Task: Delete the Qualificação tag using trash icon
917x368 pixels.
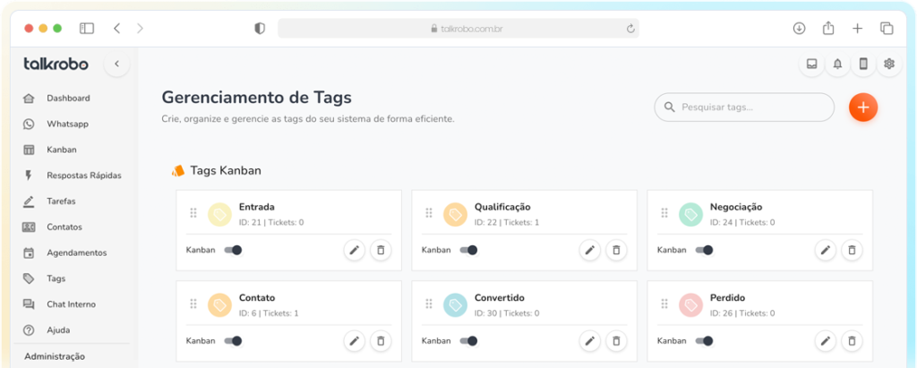Action: [616, 251]
